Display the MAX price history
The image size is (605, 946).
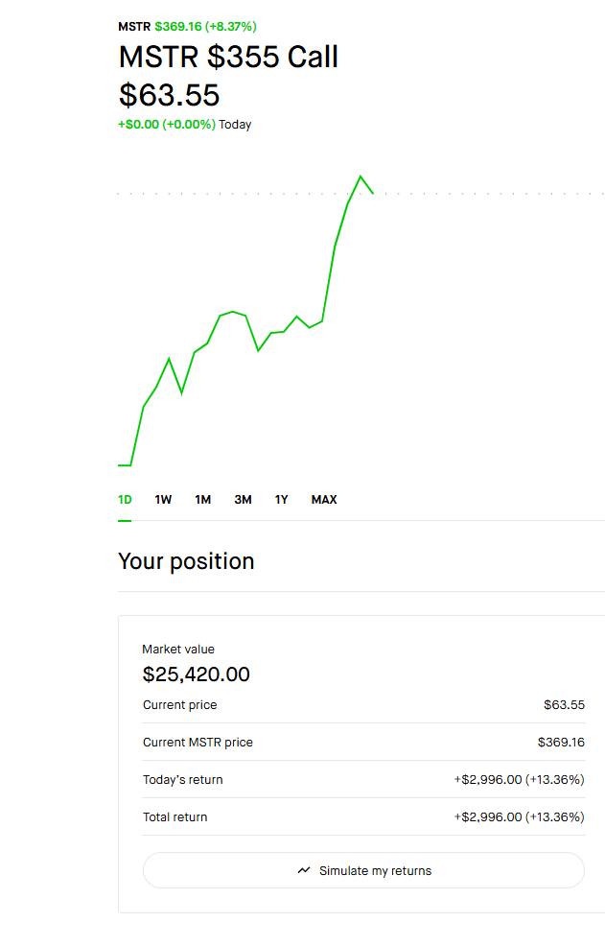[x=323, y=499]
